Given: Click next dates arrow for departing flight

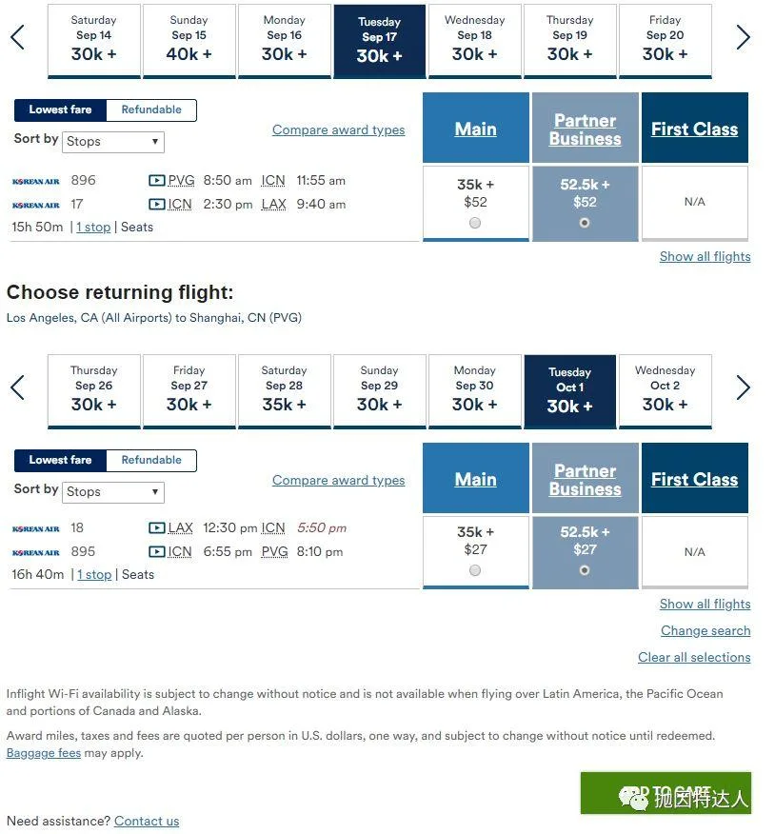Looking at the screenshot, I should 743,38.
